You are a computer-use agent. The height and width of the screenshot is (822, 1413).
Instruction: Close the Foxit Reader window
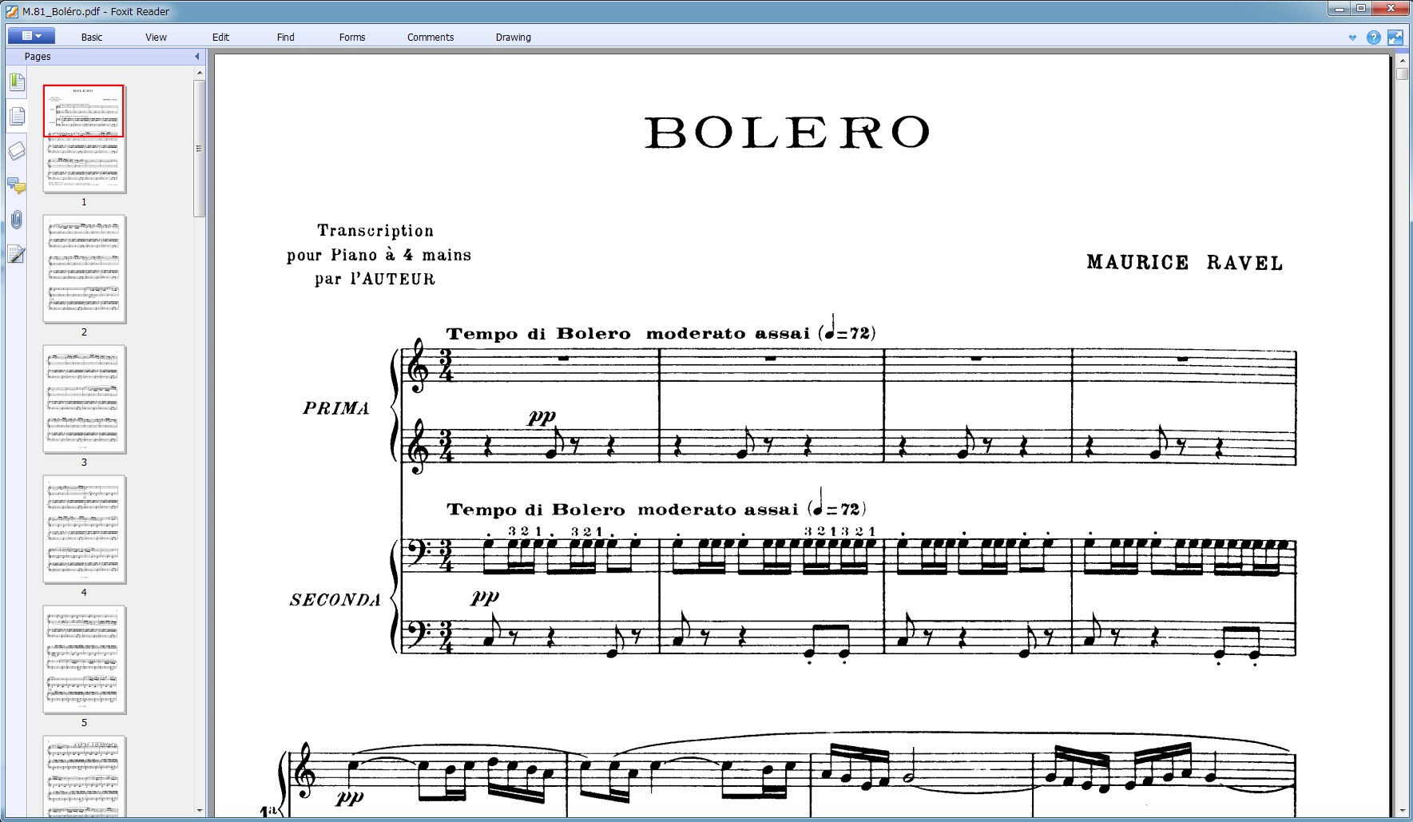[x=1391, y=8]
